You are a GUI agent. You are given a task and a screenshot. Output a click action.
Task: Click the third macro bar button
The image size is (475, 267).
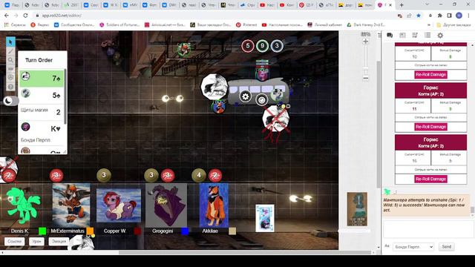pos(59,241)
